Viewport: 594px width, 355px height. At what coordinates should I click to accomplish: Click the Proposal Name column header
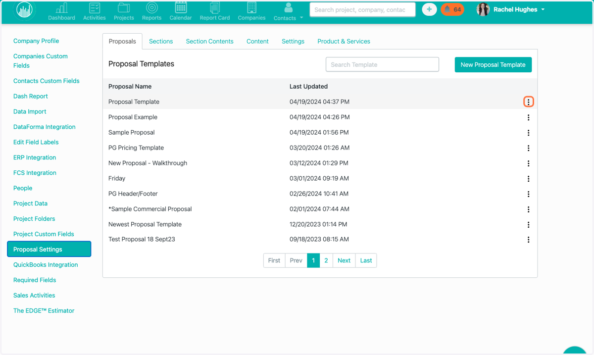coord(130,86)
